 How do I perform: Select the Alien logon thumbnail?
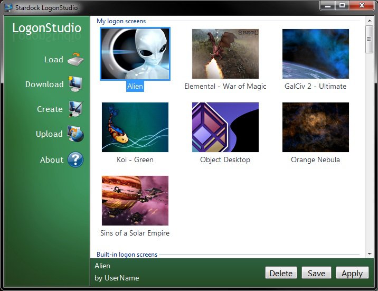[135, 54]
